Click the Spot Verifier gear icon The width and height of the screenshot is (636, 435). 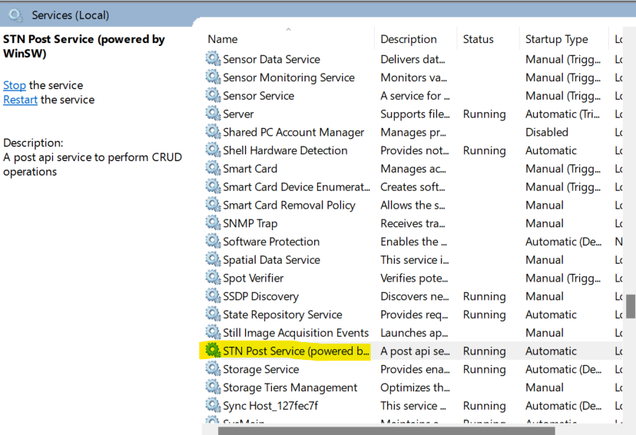pos(213,278)
